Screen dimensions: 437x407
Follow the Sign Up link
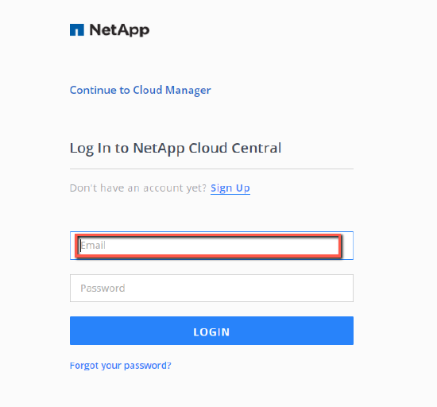pos(230,188)
